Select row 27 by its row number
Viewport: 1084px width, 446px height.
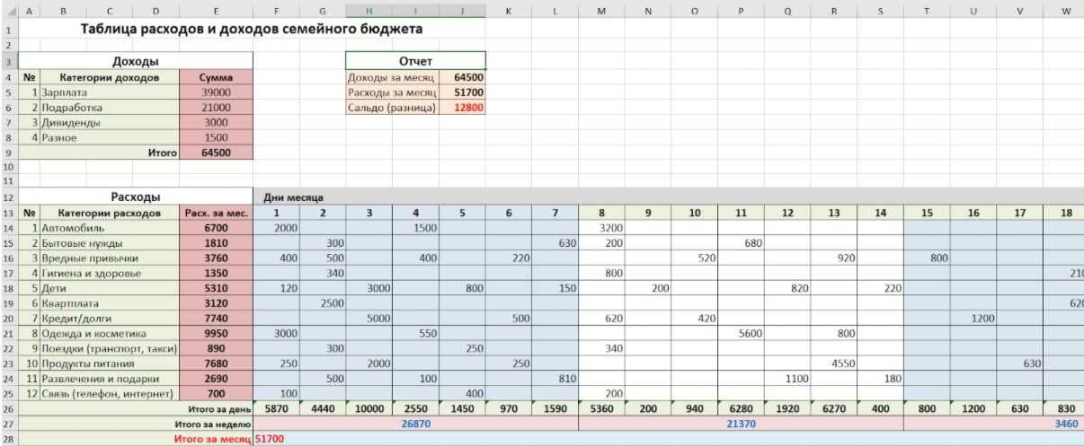(8, 423)
